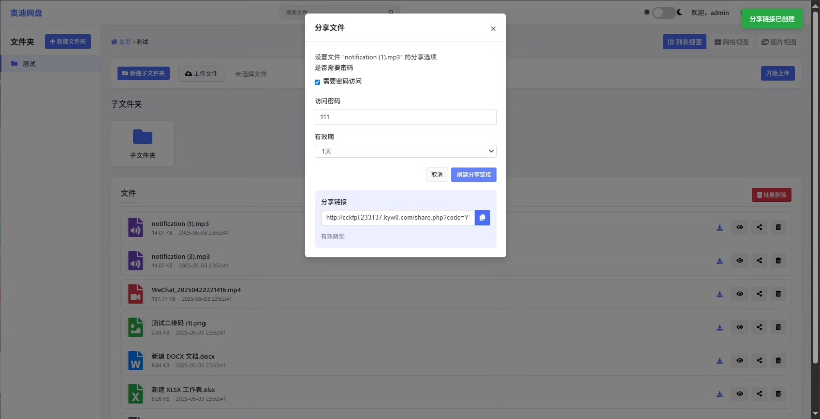
Task: Click 开始上传 button
Action: pos(777,73)
